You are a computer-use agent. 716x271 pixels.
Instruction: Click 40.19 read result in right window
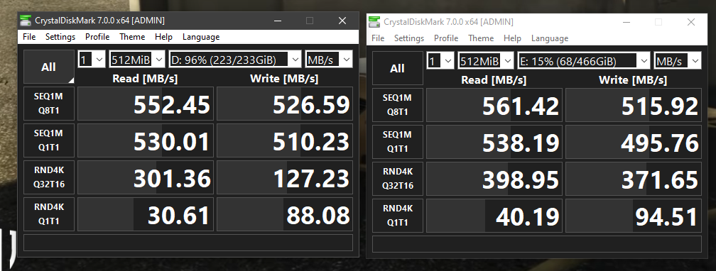(494, 216)
